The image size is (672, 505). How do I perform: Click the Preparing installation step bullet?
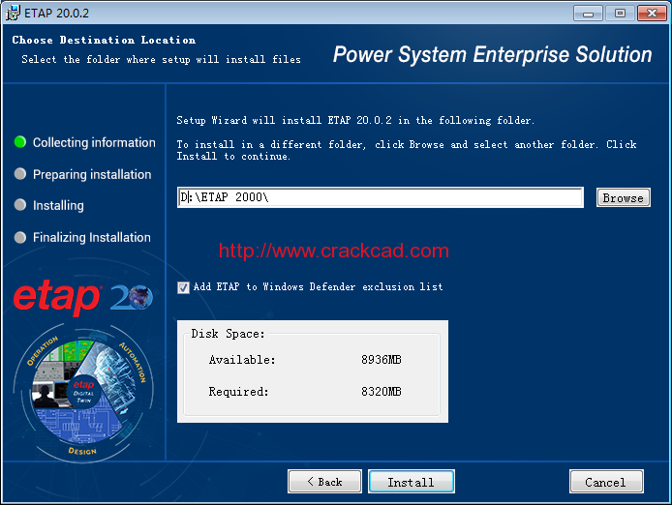coord(20,174)
